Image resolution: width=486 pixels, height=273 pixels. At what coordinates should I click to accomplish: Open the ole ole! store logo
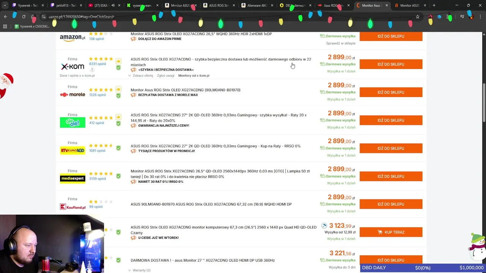73,122
